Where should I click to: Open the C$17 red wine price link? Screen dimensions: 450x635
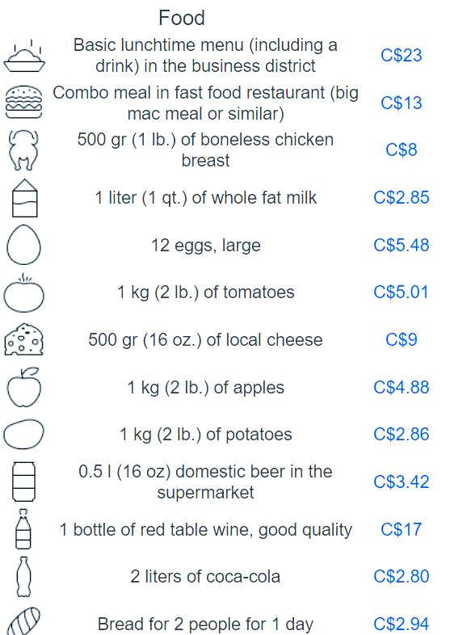(401, 529)
